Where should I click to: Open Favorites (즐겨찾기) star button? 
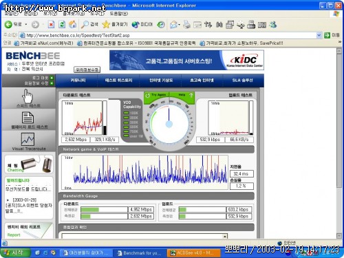(x=115, y=24)
